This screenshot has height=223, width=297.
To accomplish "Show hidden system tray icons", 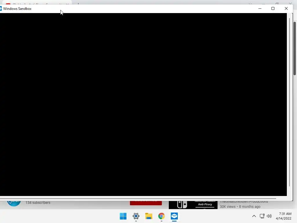I will [254, 216].
